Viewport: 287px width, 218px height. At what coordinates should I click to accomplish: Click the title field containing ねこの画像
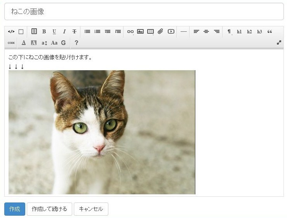144,12
